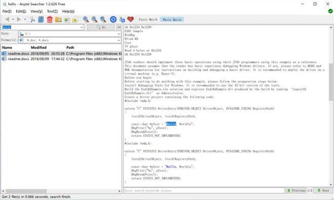This screenshot has height=200, width=334.
Task: Enable Fuzzy Match mode
Action: pos(148,19)
